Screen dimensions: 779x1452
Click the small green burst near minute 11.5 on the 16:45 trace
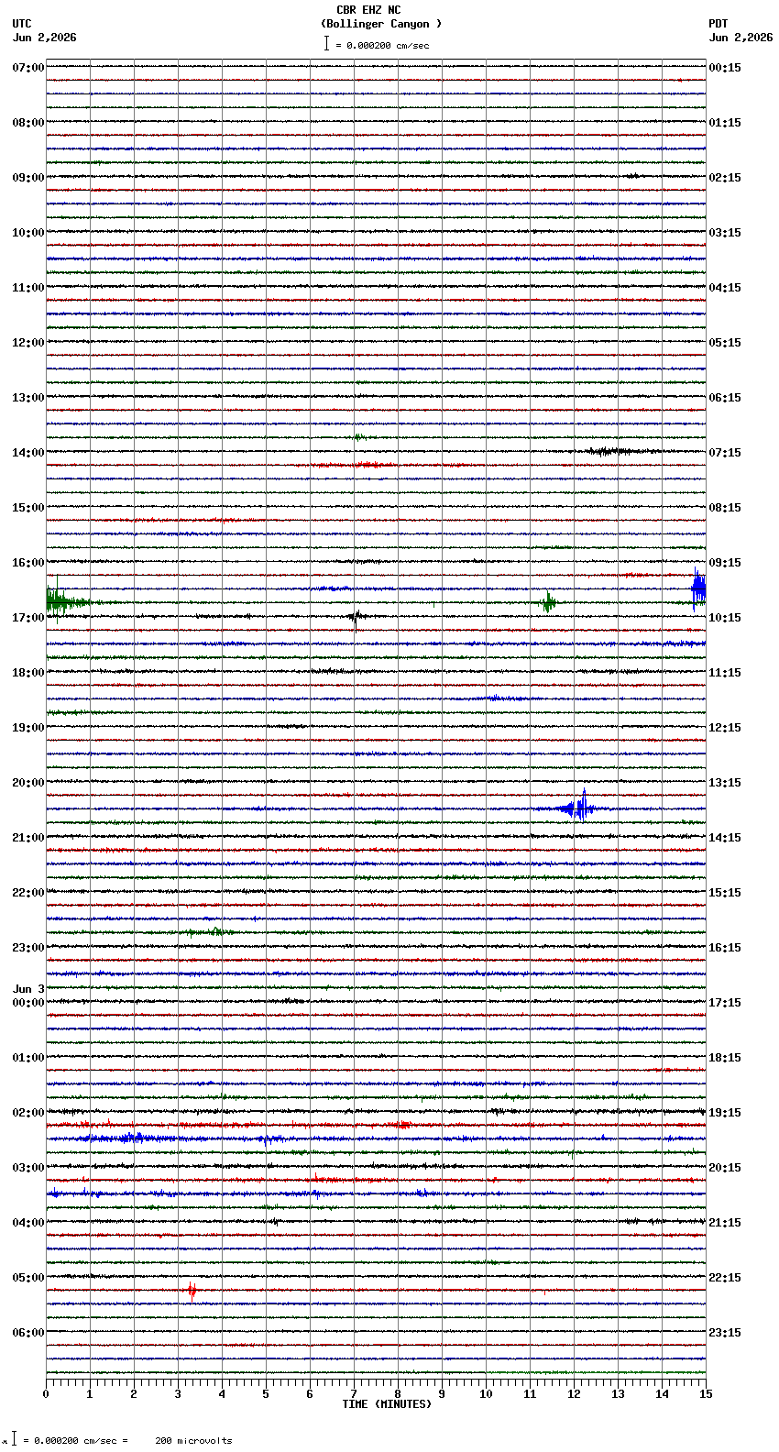coord(548,602)
